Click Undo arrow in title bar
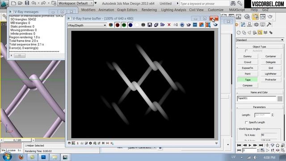The width and height of the screenshot is (286, 161). click(34, 3)
